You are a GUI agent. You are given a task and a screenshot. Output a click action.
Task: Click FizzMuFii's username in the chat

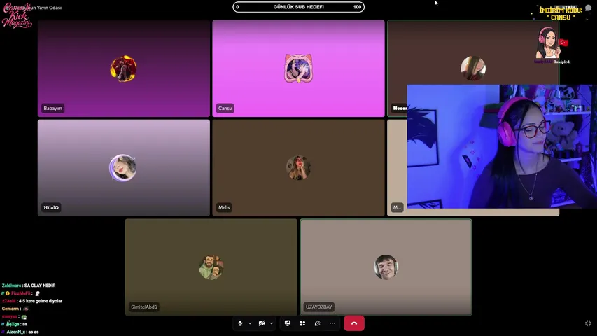click(x=21, y=293)
